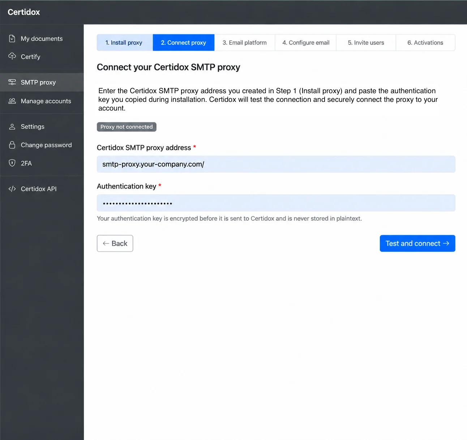The image size is (467, 440).
Task: Click the Back button
Action: (115, 243)
